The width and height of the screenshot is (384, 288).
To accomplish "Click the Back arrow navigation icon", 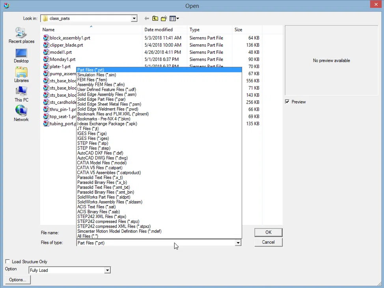I will pyautogui.click(x=147, y=19).
